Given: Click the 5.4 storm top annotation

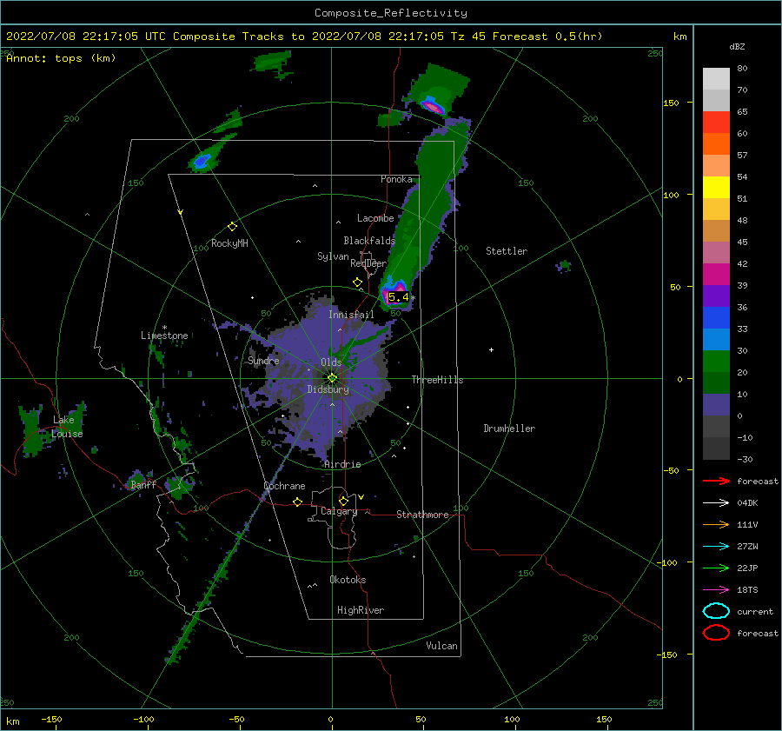Looking at the screenshot, I should (398, 297).
